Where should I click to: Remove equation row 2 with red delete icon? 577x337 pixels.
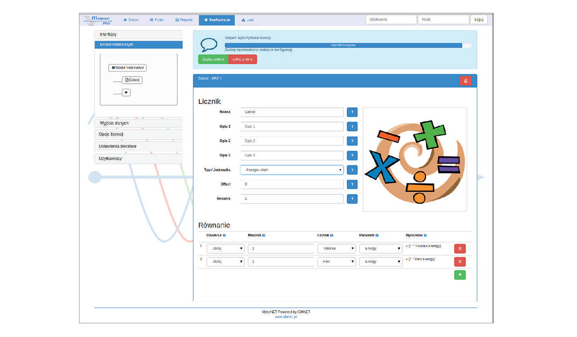460,262
